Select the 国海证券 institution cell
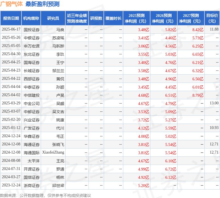The image size is (220, 198). click(32, 63)
